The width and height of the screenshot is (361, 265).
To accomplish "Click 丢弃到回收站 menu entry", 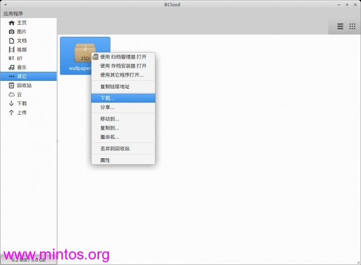I will [123, 149].
